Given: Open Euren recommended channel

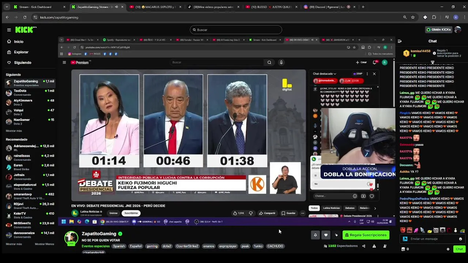Looking at the screenshot, I should (x=30, y=167).
